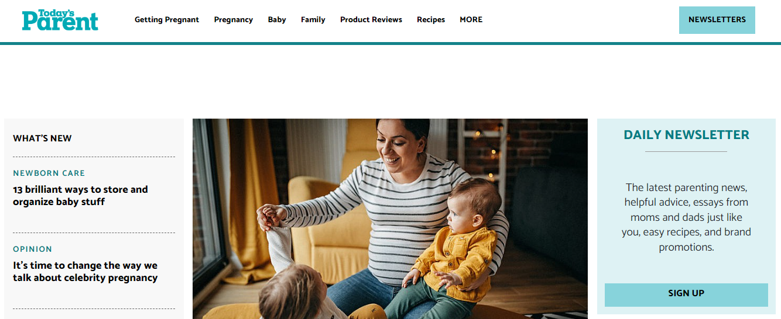Click the WHAT'S NEW heading

click(42, 138)
